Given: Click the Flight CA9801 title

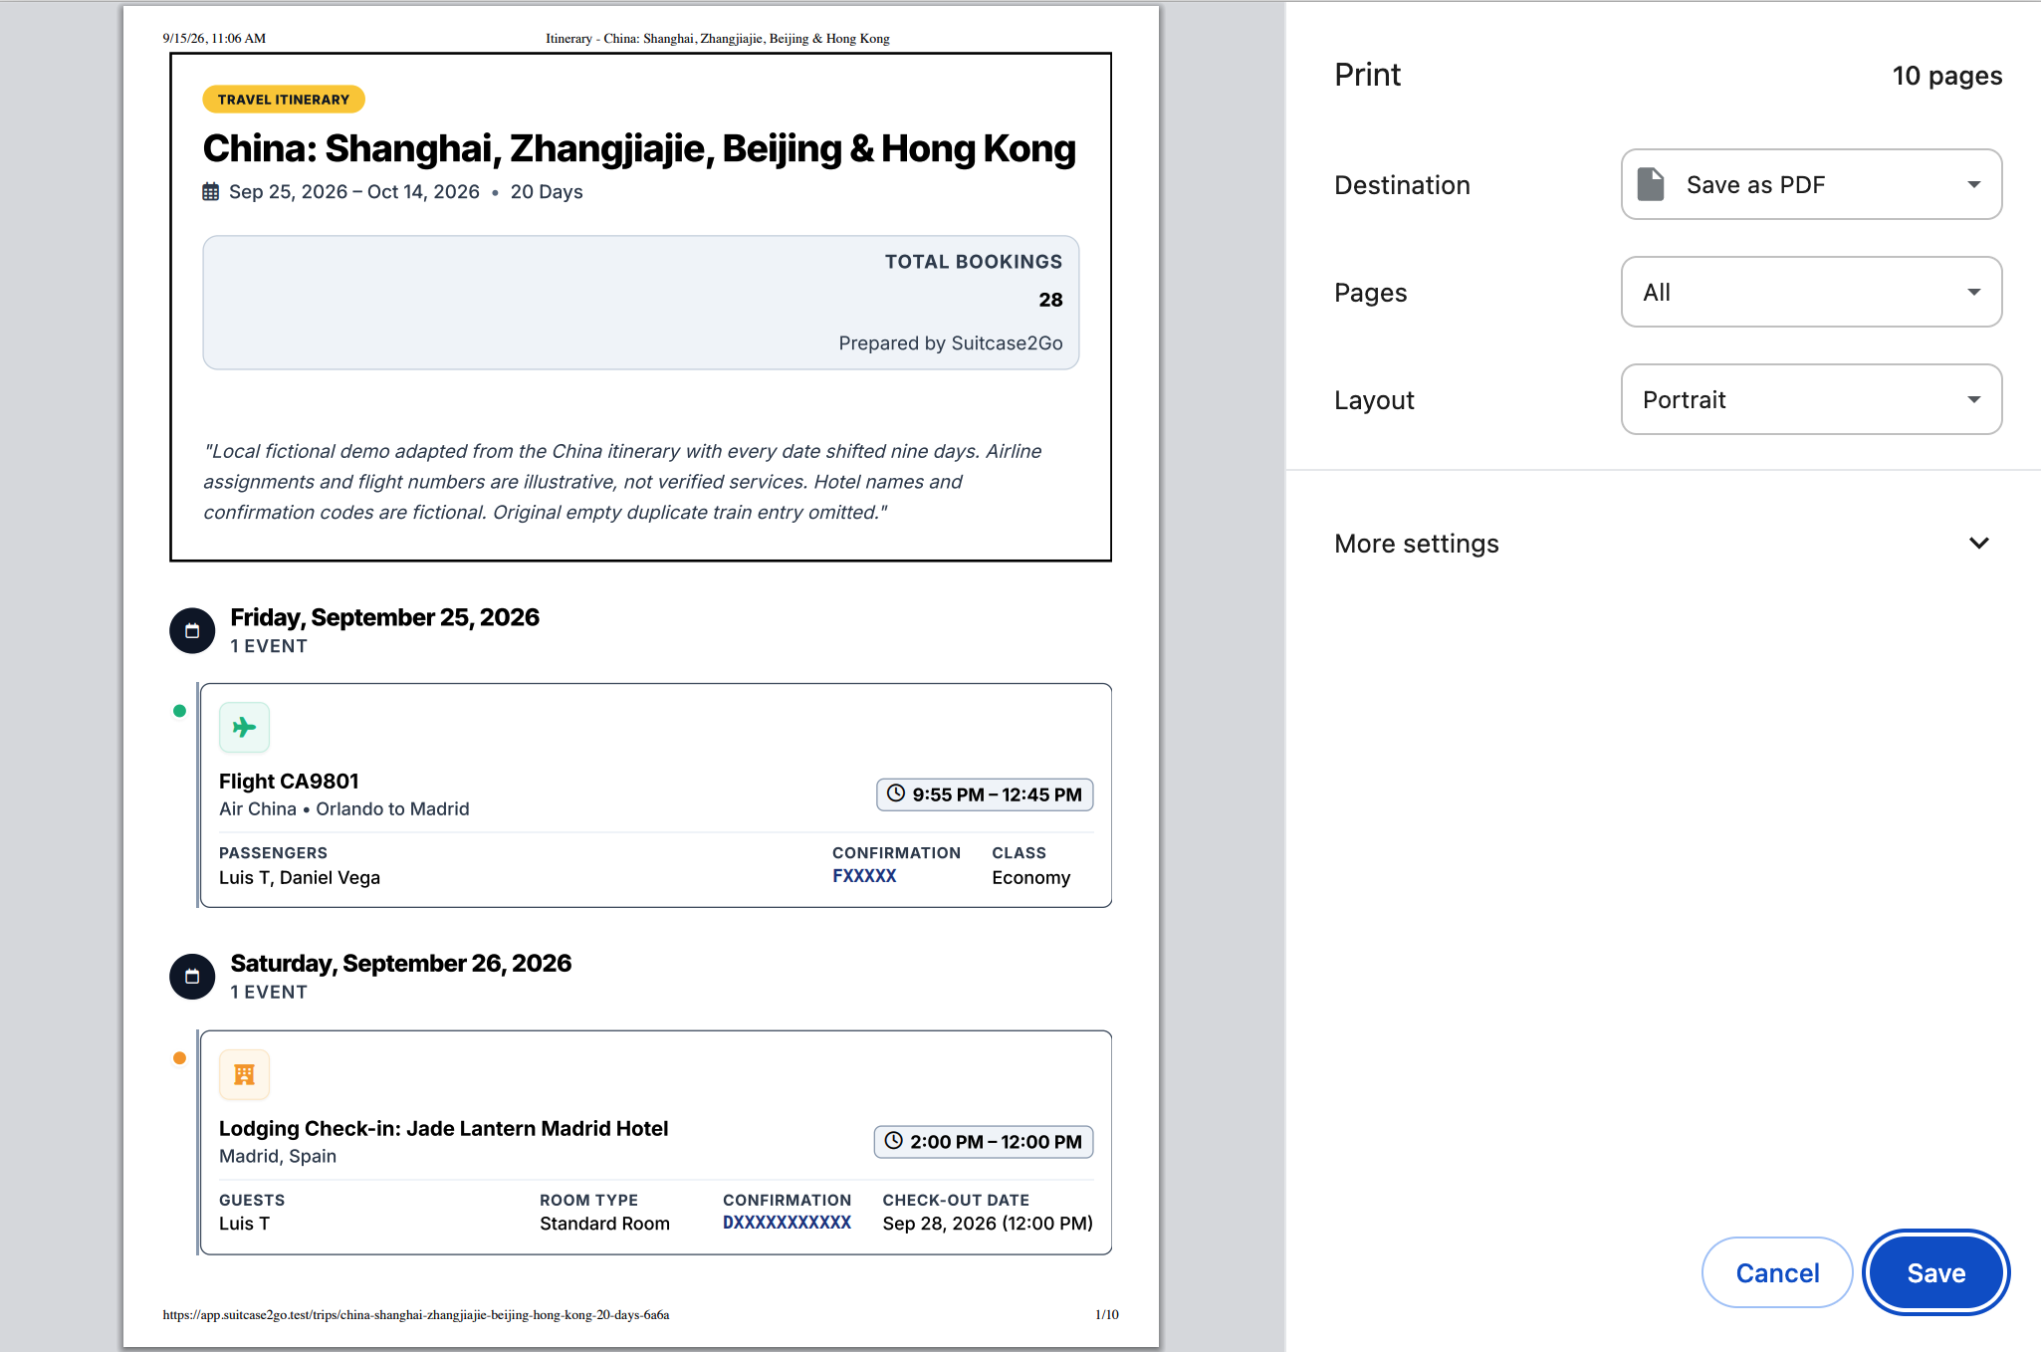Looking at the screenshot, I should 289,782.
